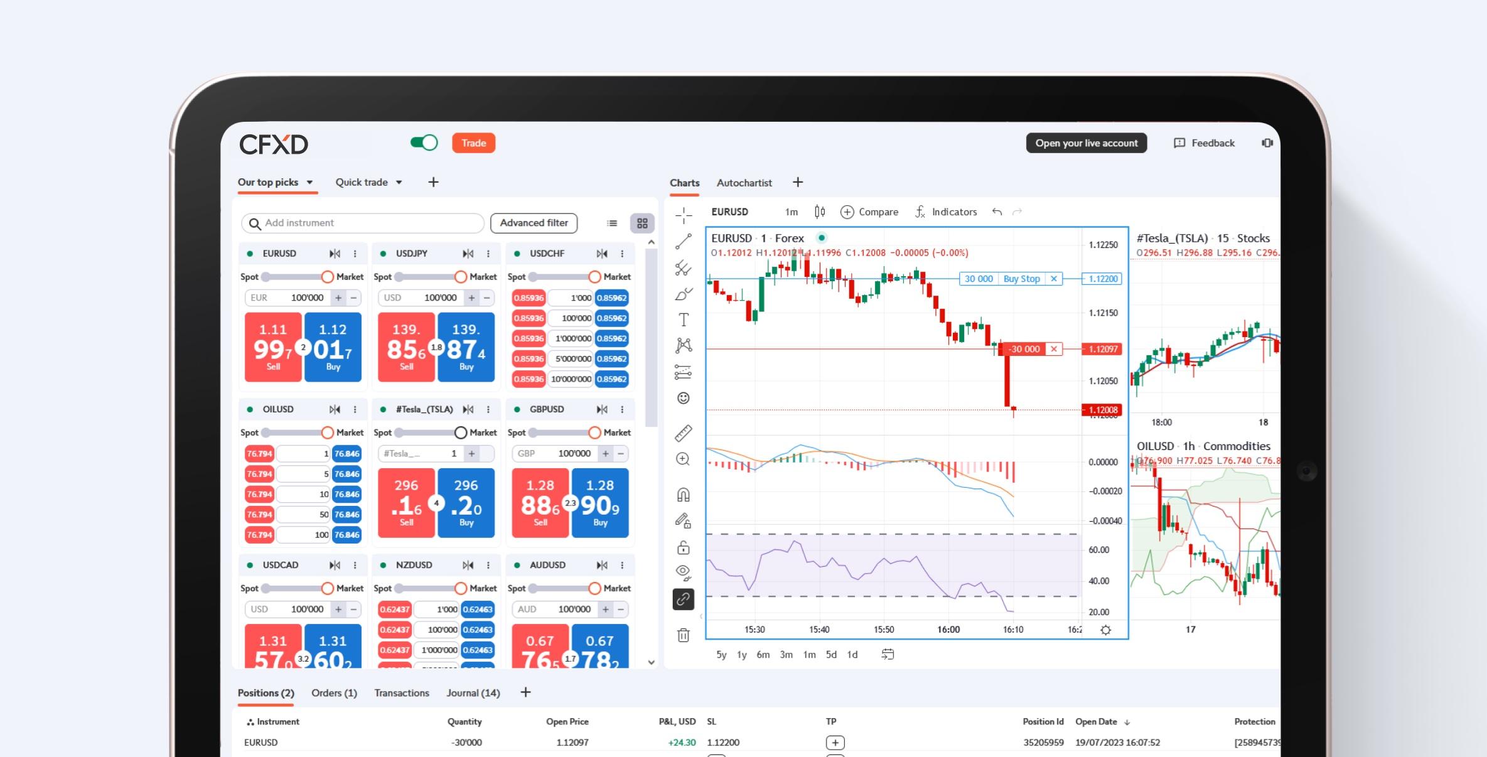Open the zoom-in tool on the chart
Image resolution: width=1487 pixels, height=757 pixels.
[684, 459]
